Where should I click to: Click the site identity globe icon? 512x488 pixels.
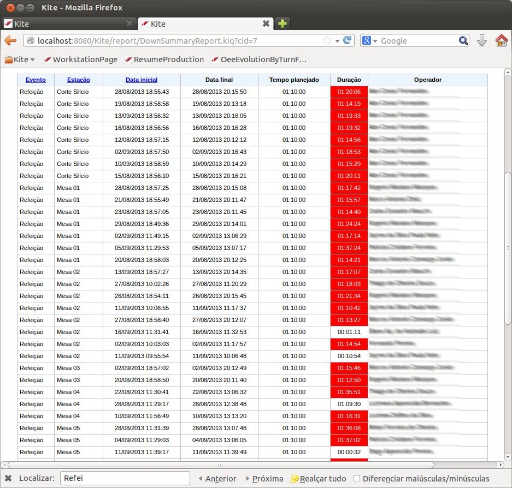point(31,40)
